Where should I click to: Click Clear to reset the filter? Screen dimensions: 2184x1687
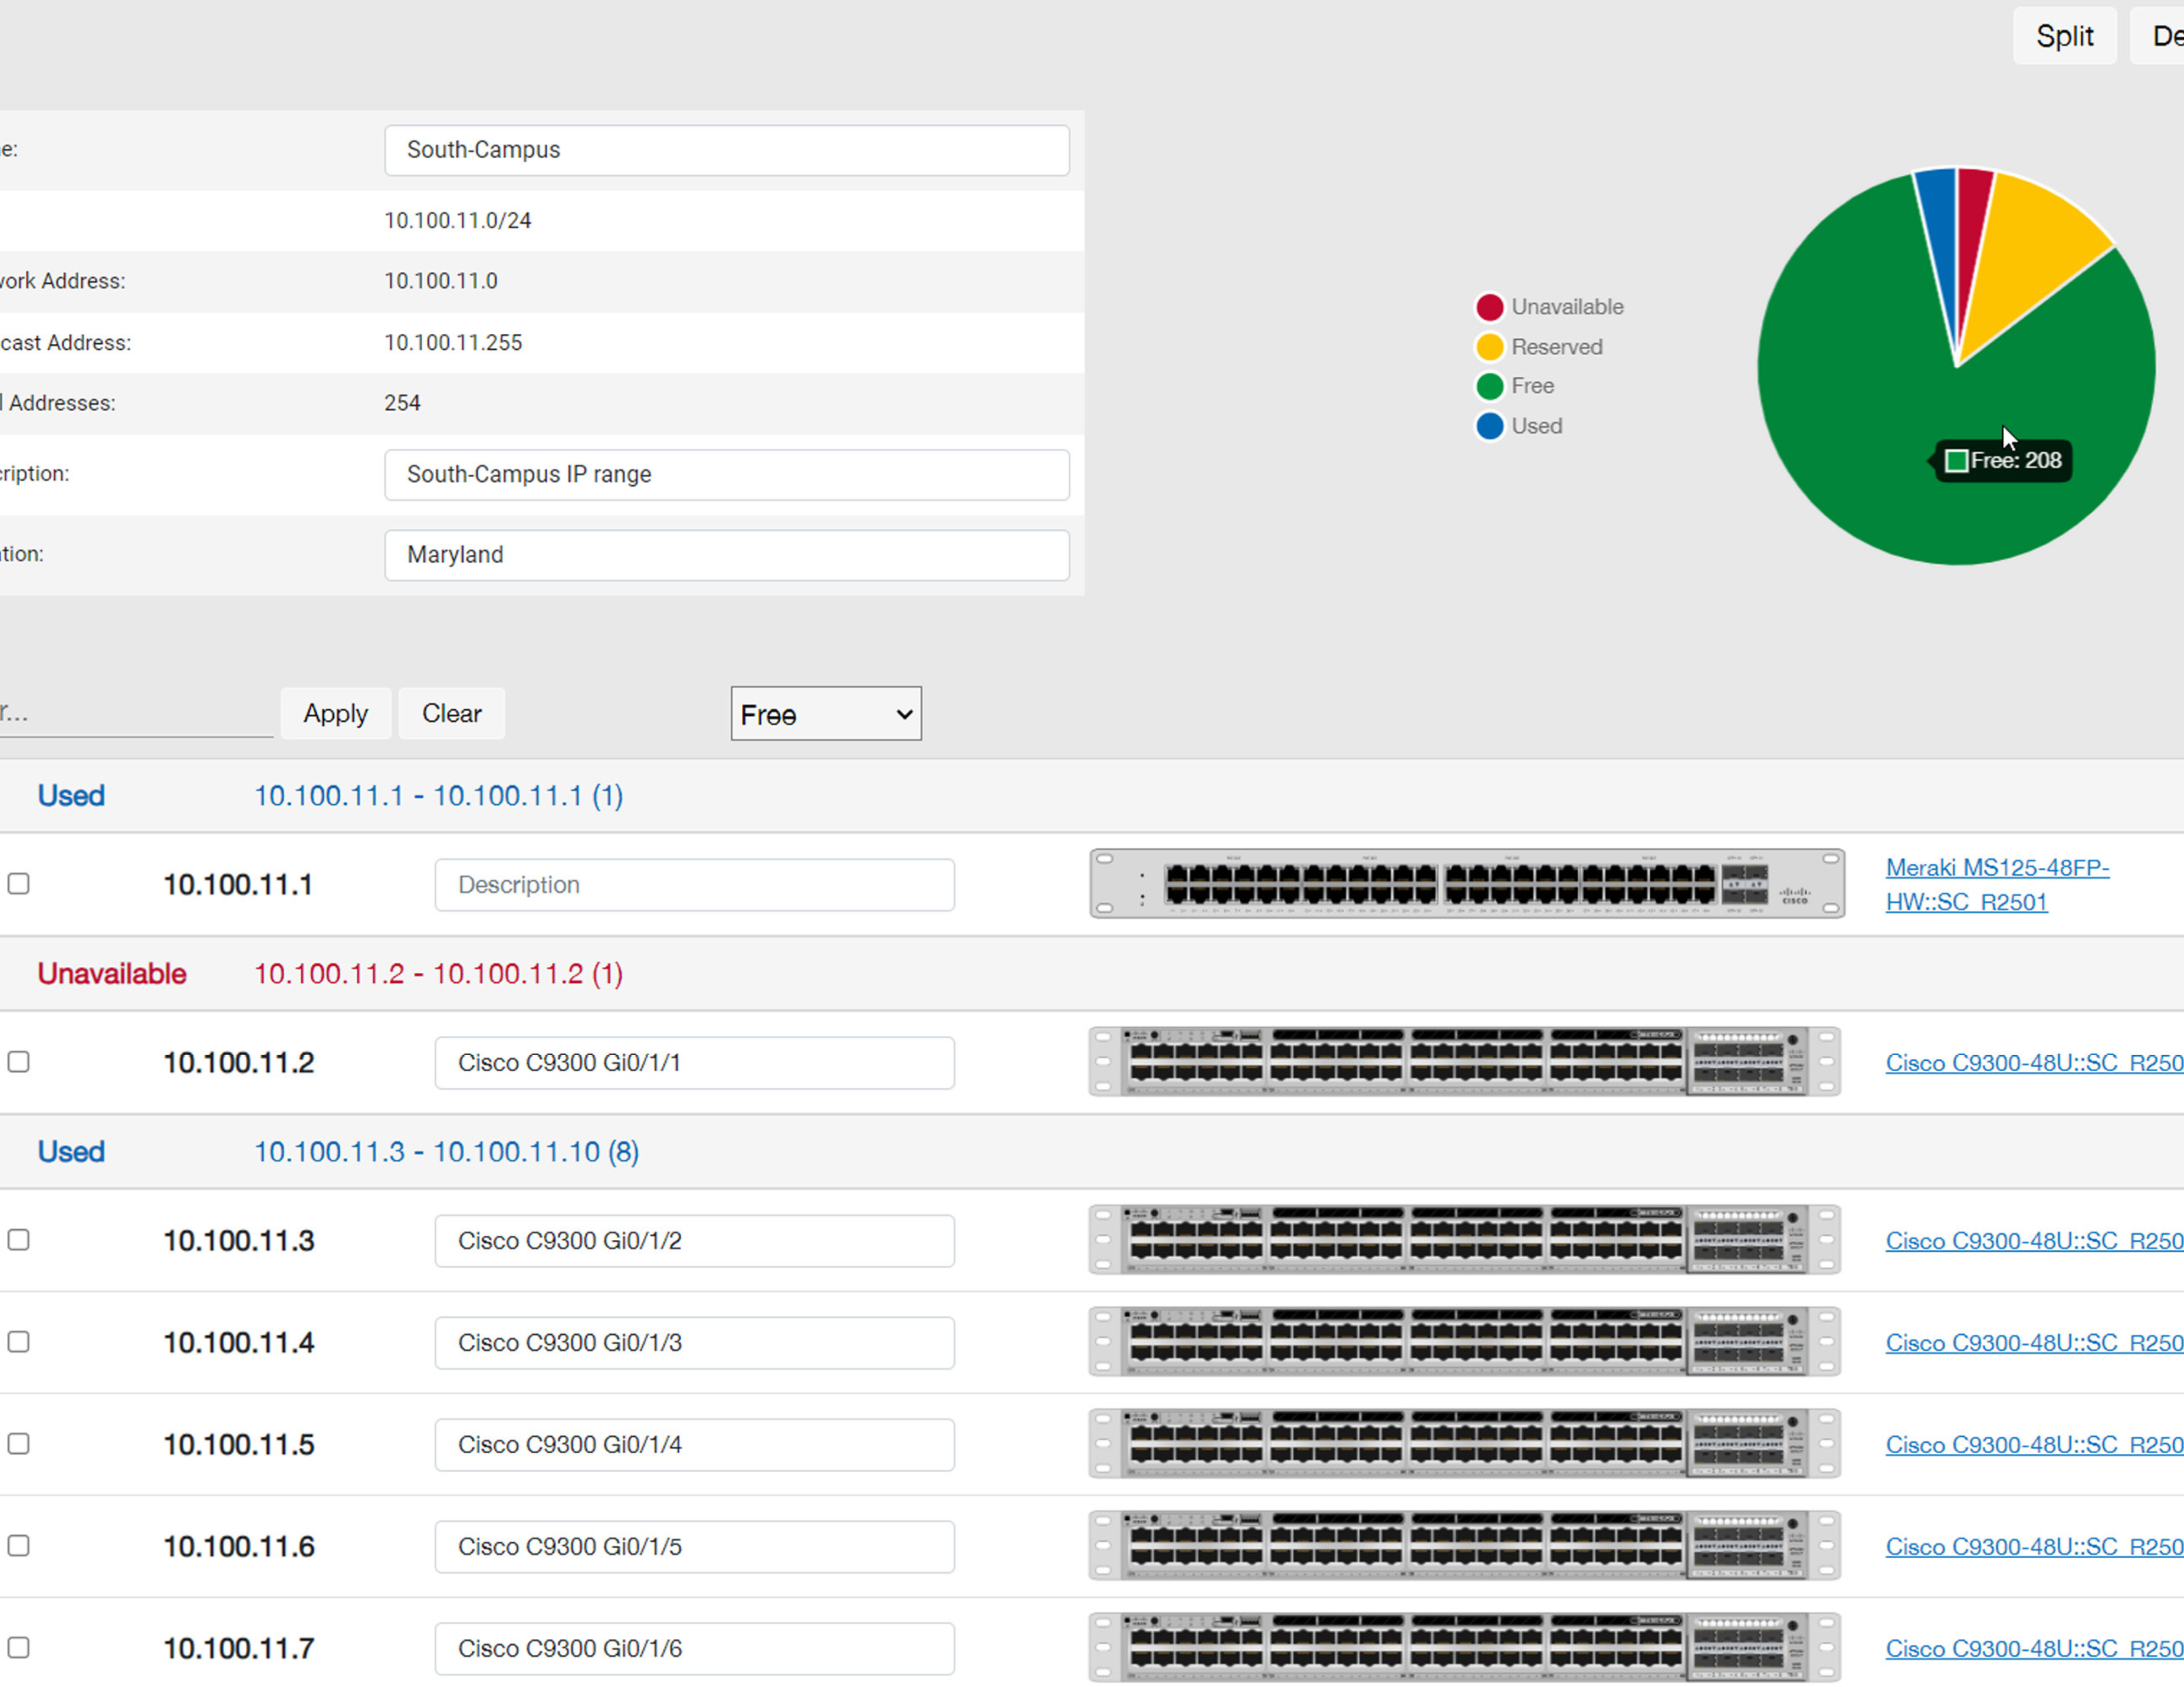[x=451, y=714]
